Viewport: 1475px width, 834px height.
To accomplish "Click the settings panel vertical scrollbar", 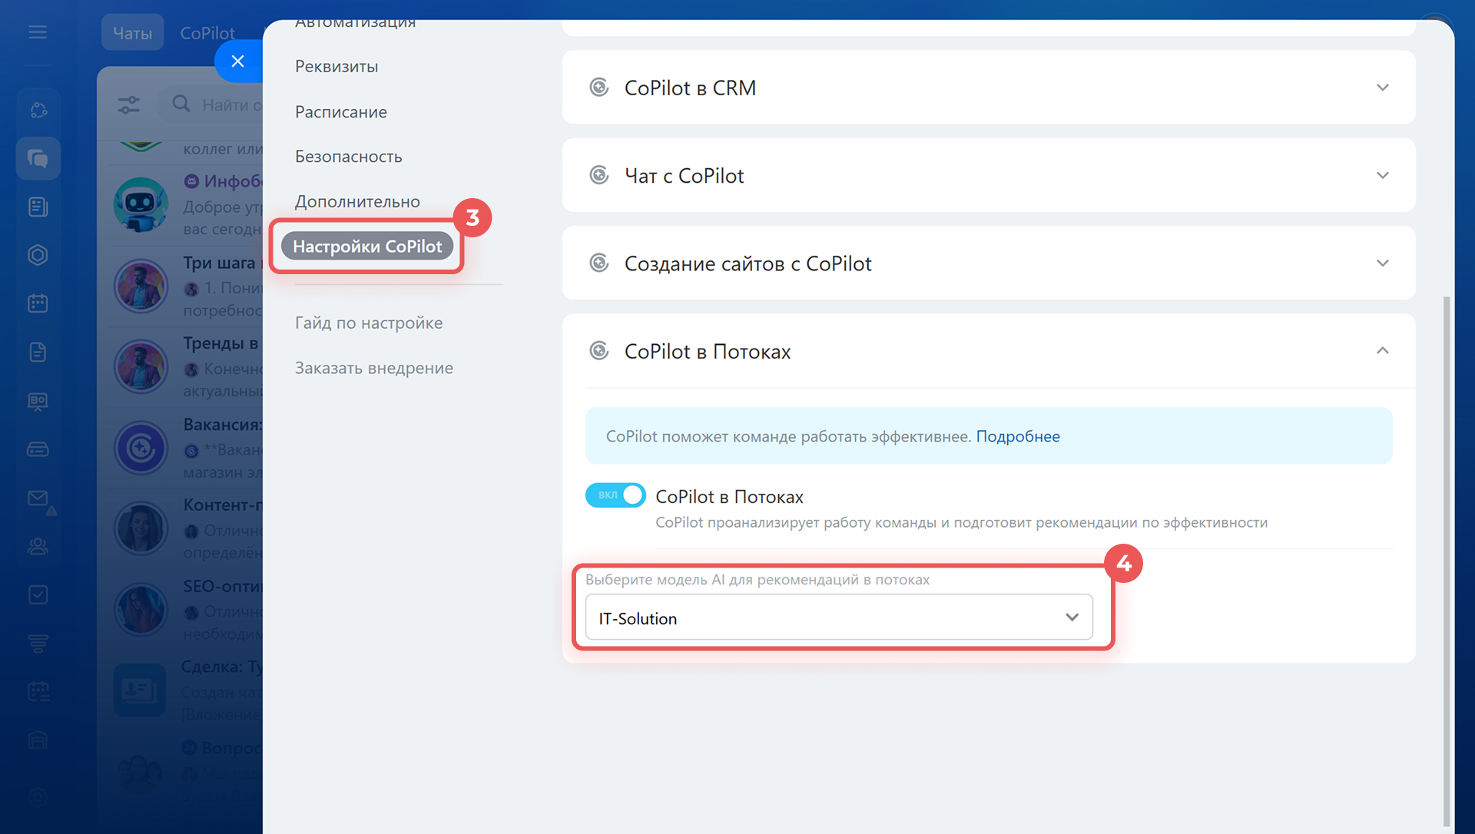I will (x=1447, y=561).
